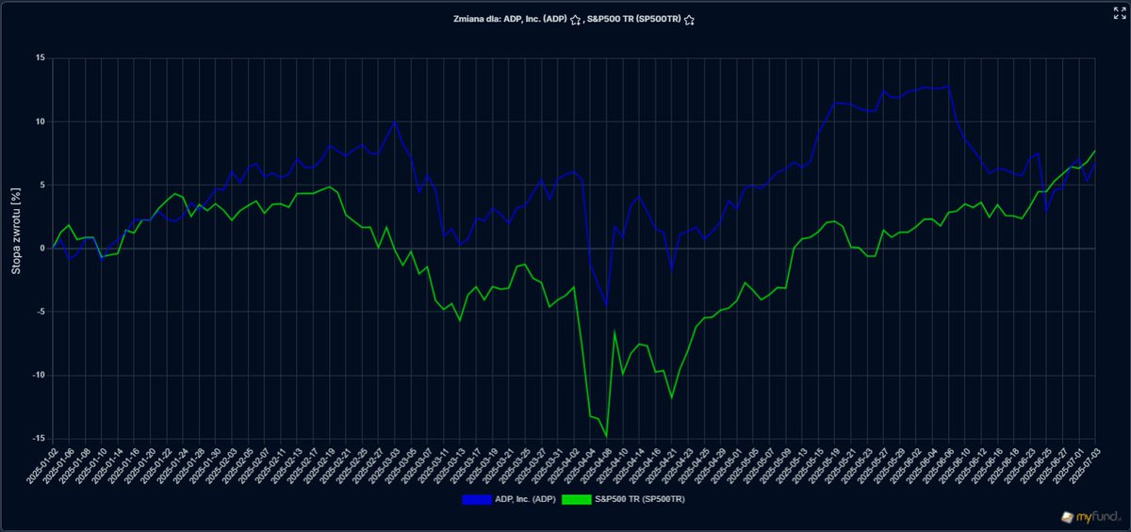Click the y-axis value -10

point(39,374)
